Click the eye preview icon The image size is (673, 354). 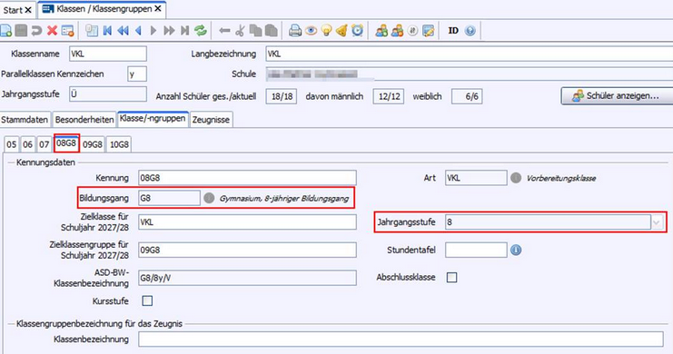pos(311,31)
